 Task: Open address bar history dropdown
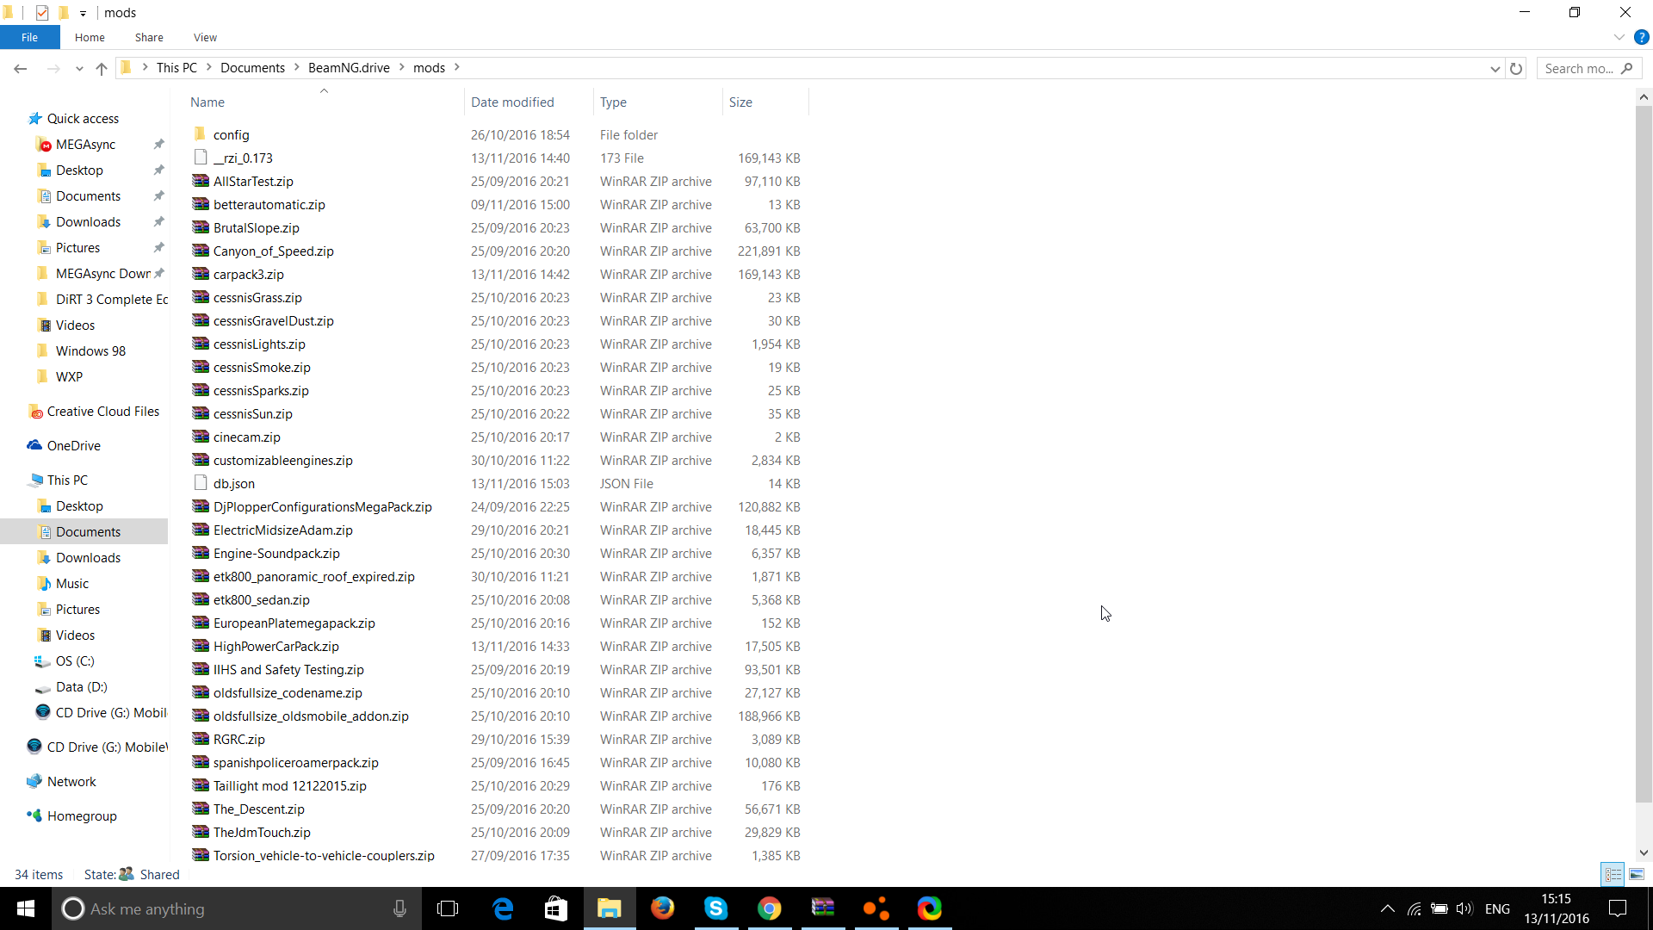[x=1495, y=68]
